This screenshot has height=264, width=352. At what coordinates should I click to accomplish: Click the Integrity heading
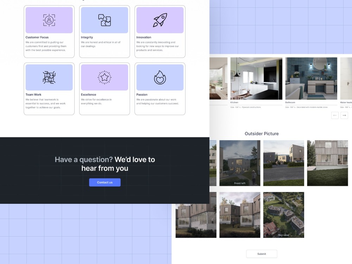[x=87, y=37]
